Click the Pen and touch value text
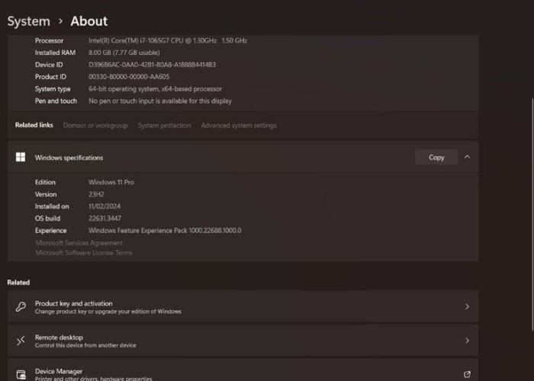 (x=160, y=101)
